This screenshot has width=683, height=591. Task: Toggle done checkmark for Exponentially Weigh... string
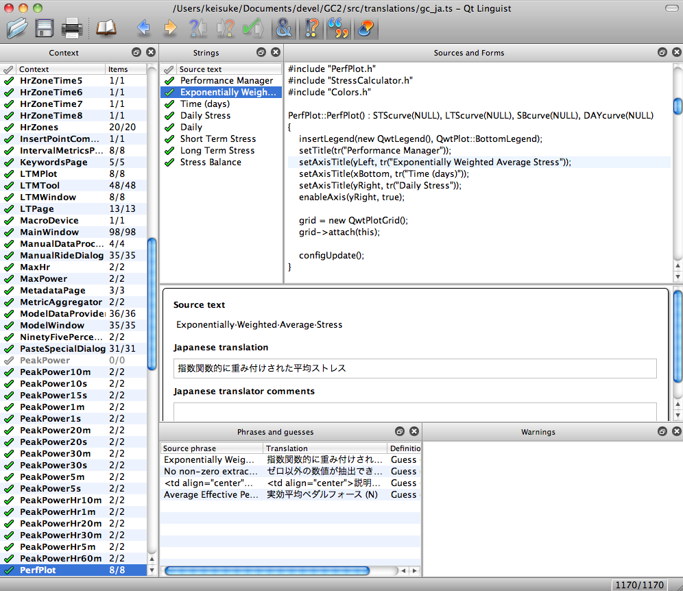click(169, 93)
